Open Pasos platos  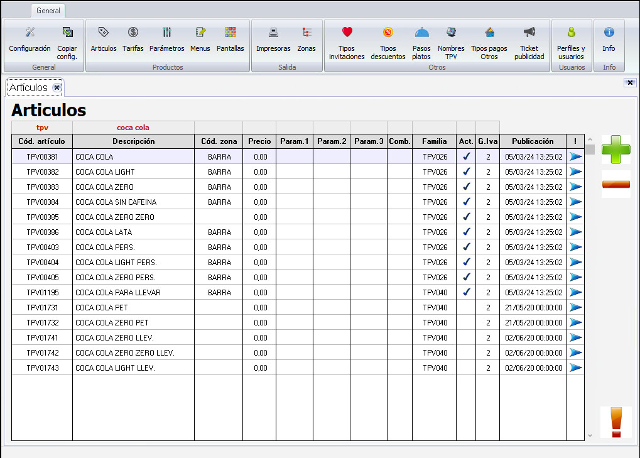(421, 43)
